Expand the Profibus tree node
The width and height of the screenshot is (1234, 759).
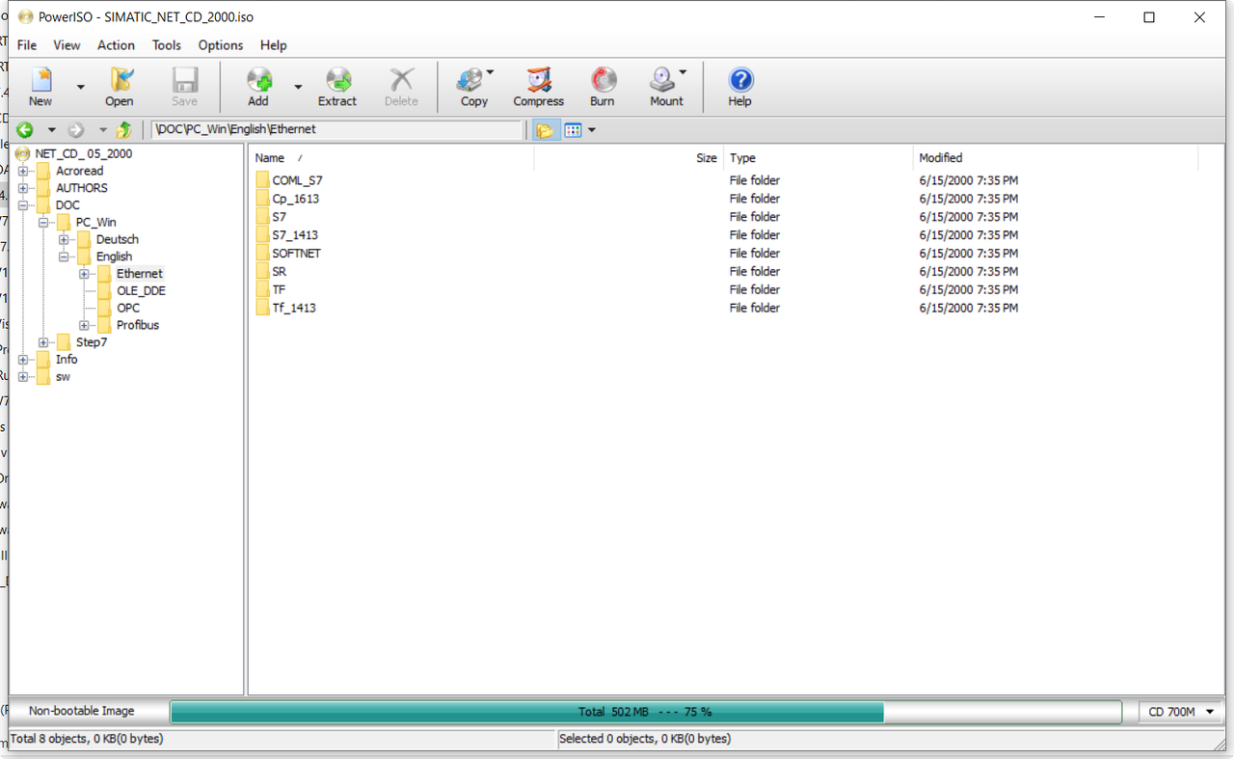click(x=84, y=325)
